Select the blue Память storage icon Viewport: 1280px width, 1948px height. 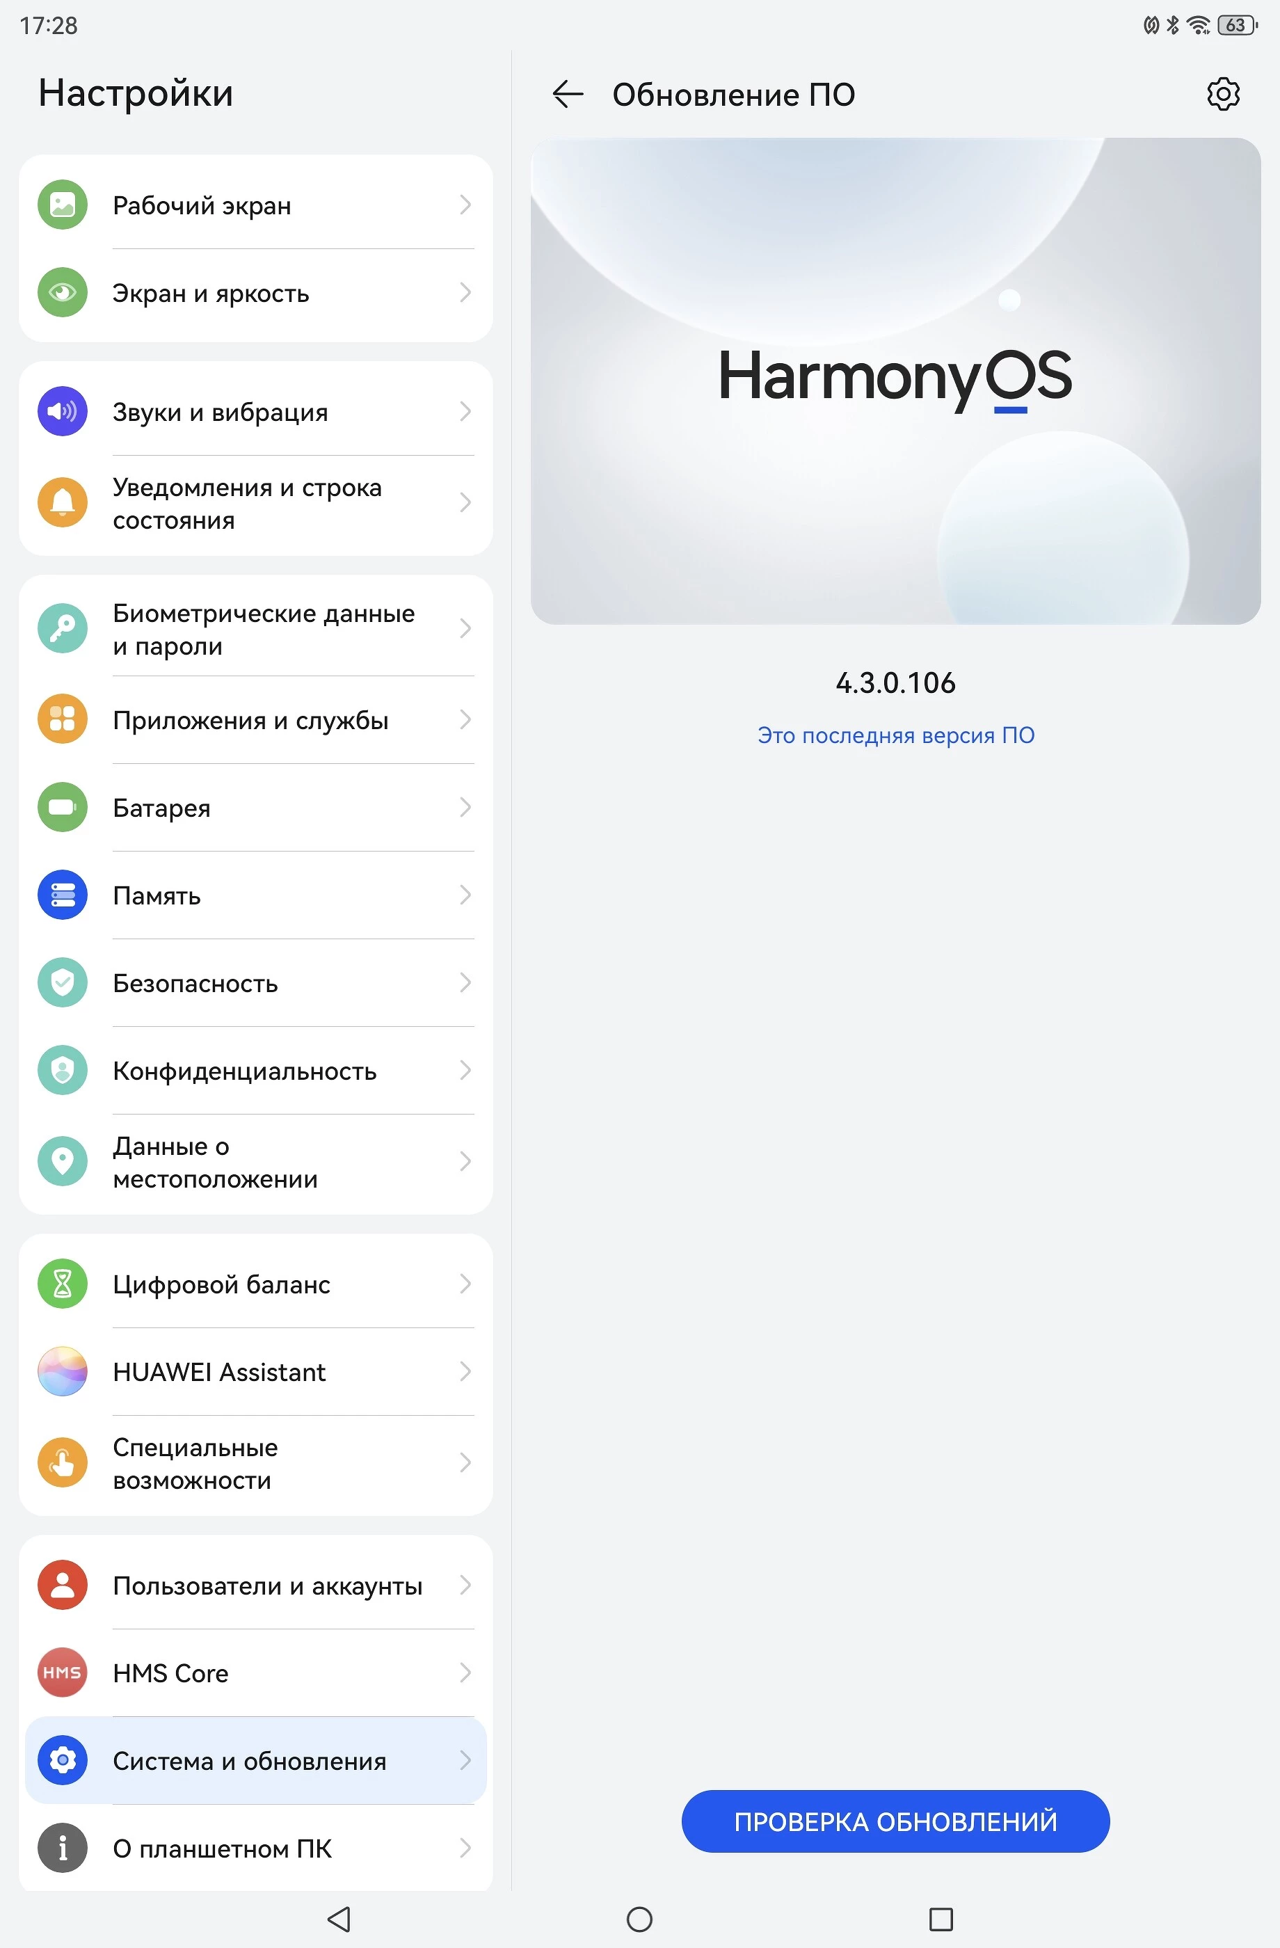click(x=62, y=895)
